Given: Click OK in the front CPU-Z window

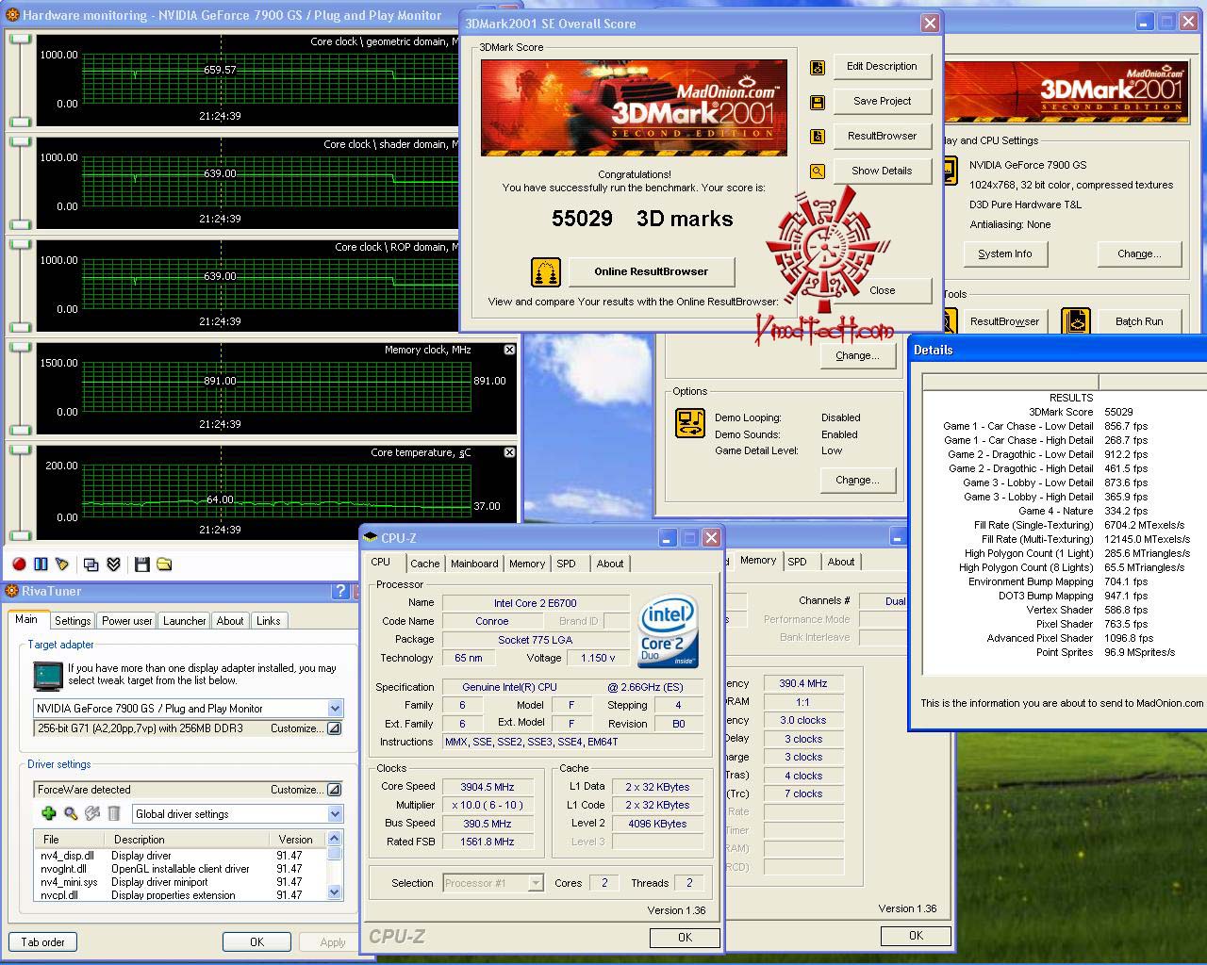Looking at the screenshot, I should [685, 937].
